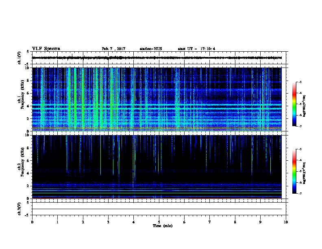Click the "5" tick on ch.1(V) axis

click(x=28, y=52)
